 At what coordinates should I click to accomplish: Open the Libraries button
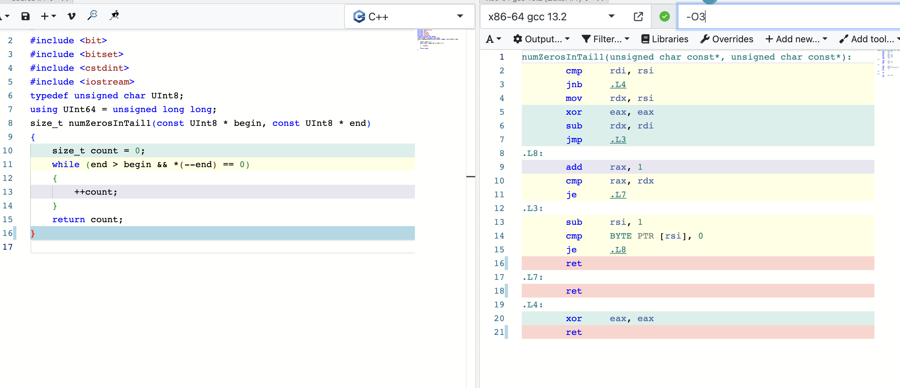point(665,39)
